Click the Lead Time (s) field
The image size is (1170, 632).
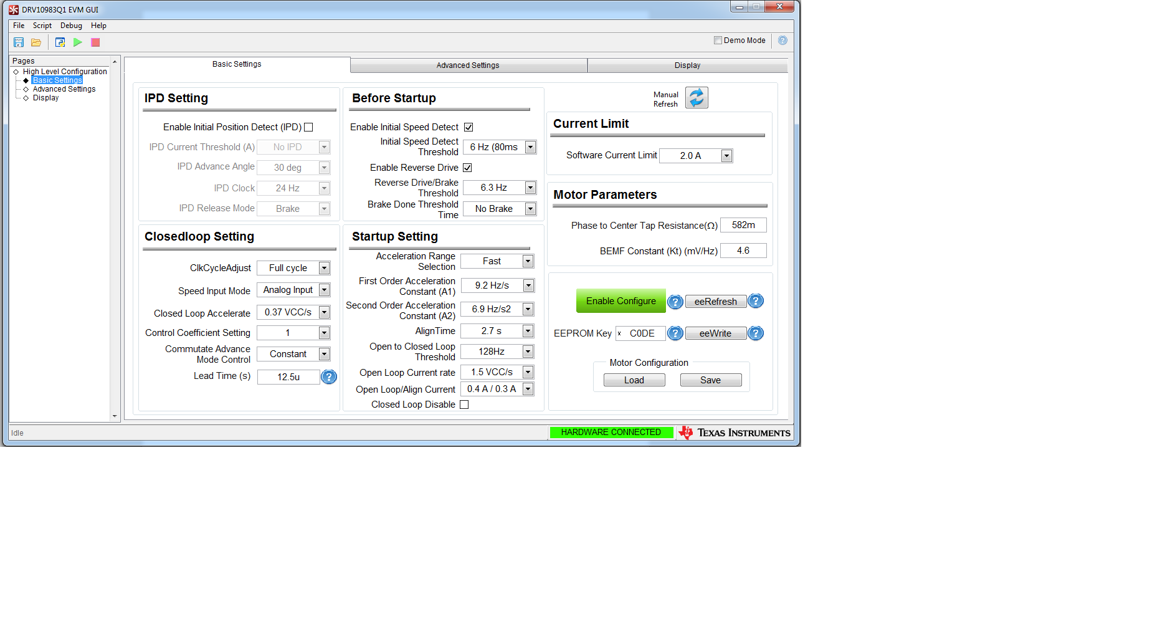288,377
